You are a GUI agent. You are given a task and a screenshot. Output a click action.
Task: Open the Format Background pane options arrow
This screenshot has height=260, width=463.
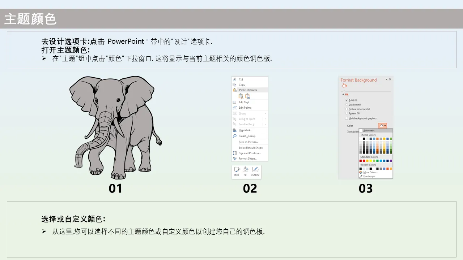pyautogui.click(x=386, y=79)
